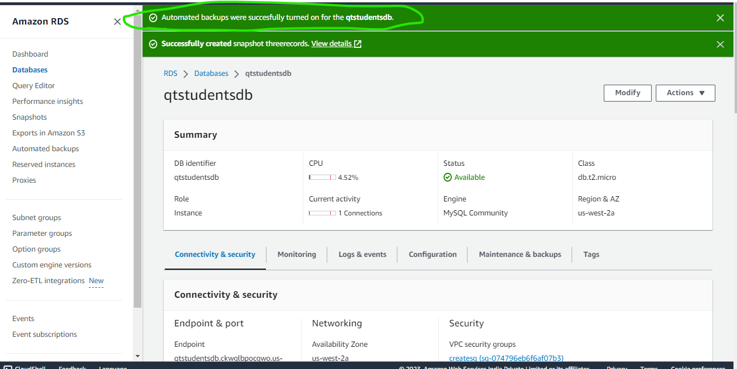Viewport: 737px width, 369px height.
Task: Open Events from sidebar
Action: coord(23,319)
